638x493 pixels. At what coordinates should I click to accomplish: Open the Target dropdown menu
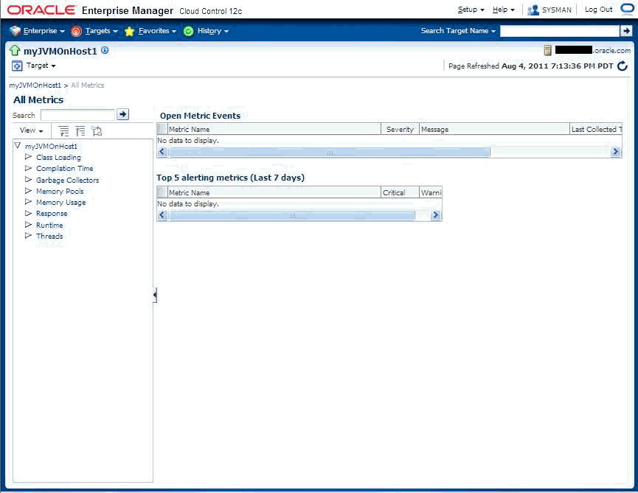pos(41,66)
